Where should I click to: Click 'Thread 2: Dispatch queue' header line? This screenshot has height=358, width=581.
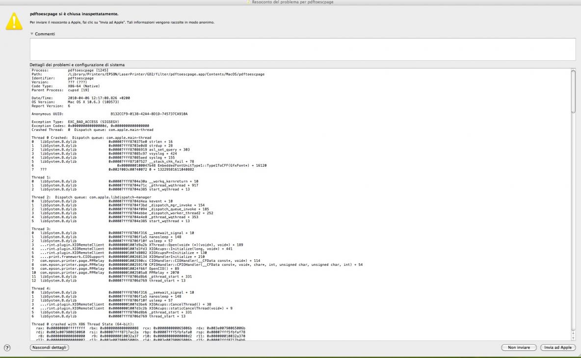(x=91, y=197)
